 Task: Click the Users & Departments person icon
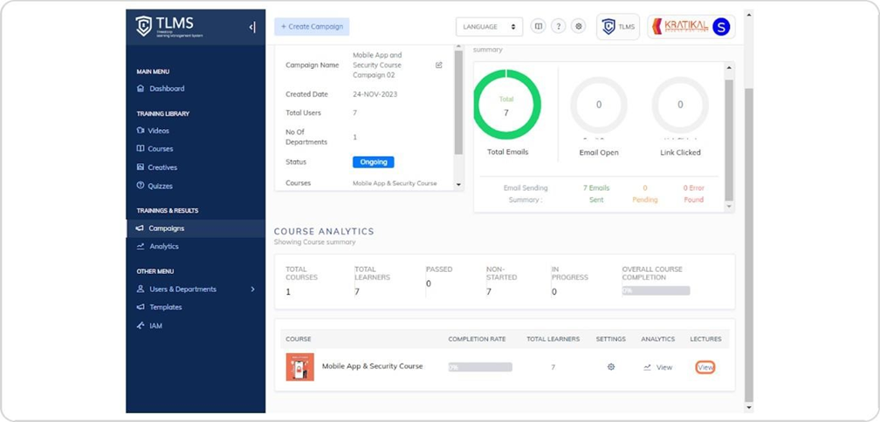point(141,289)
